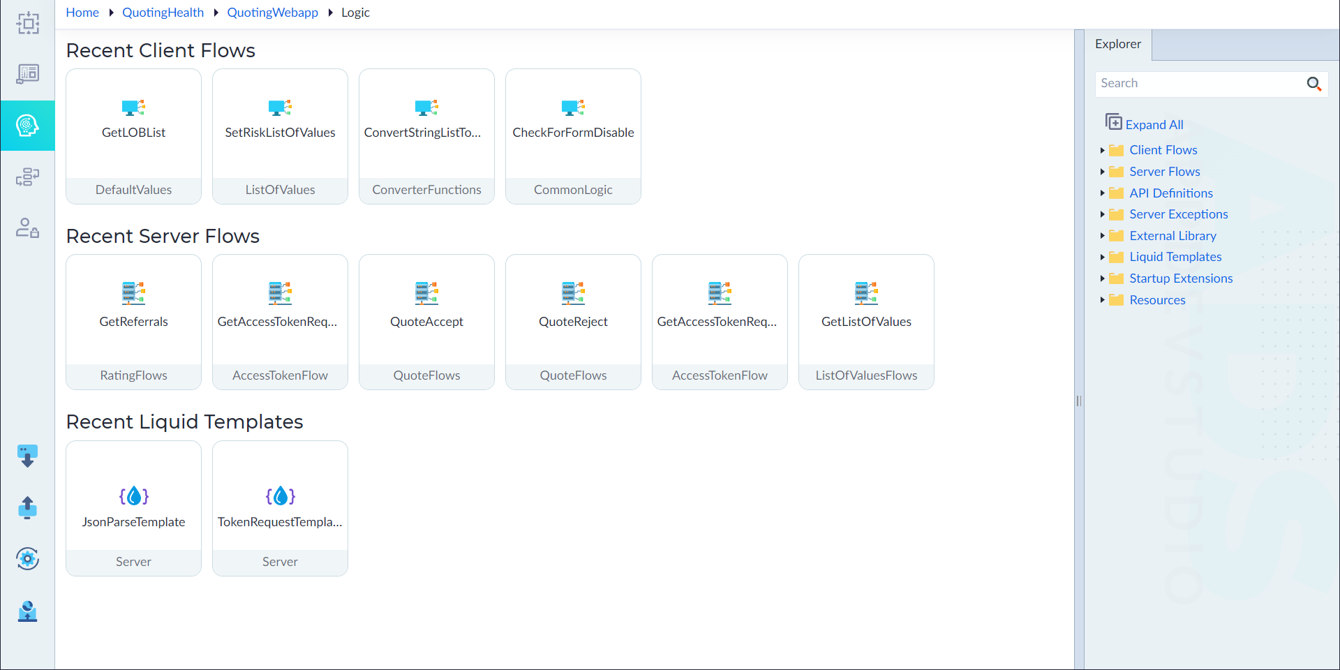Open the GetListOfValues server flow card
Viewport: 1340px width, 670px height.
[866, 322]
